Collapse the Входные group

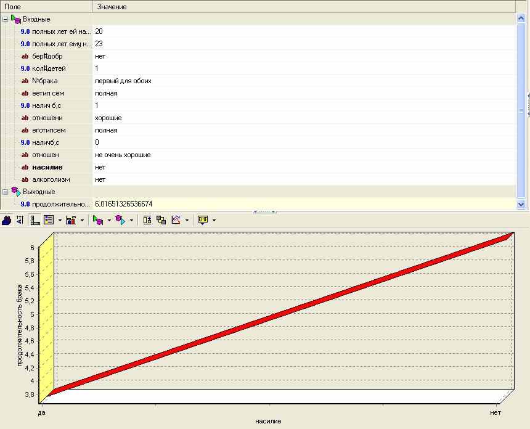pos(5,19)
